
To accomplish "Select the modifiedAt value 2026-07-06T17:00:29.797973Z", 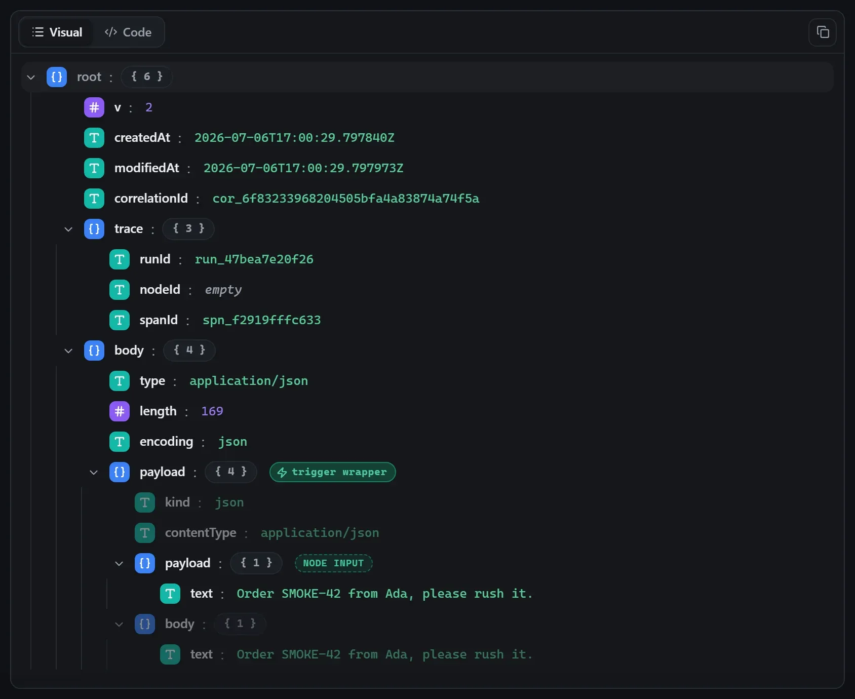I will [x=303, y=168].
